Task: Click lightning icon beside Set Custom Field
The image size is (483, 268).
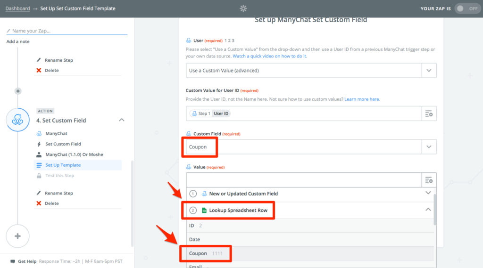Action: click(39, 144)
